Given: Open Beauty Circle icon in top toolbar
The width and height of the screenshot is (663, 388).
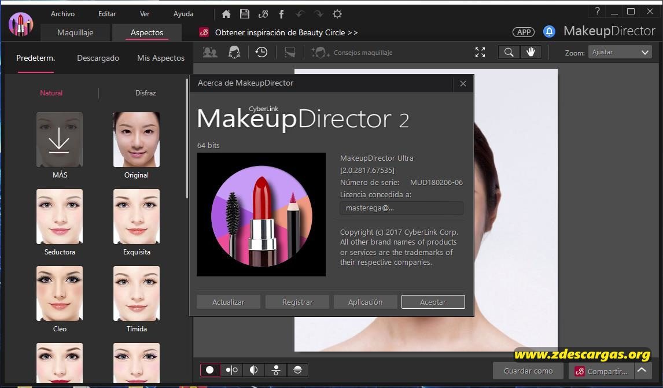Looking at the screenshot, I should [263, 14].
